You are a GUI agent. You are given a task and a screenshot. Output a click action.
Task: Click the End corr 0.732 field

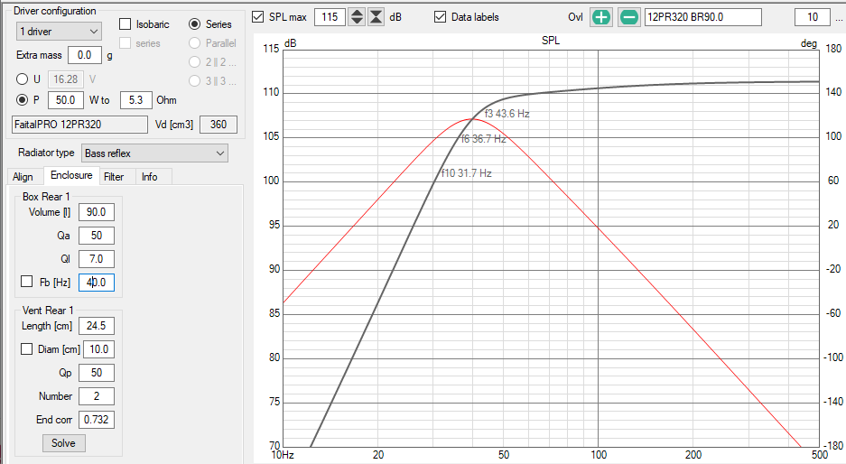(x=97, y=419)
